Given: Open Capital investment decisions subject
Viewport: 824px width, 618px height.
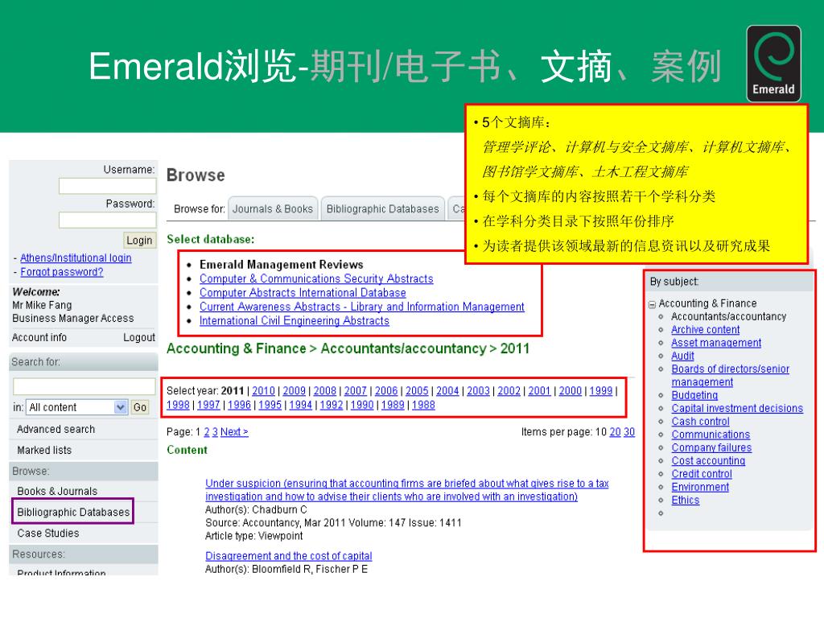Looking at the screenshot, I should [x=737, y=408].
